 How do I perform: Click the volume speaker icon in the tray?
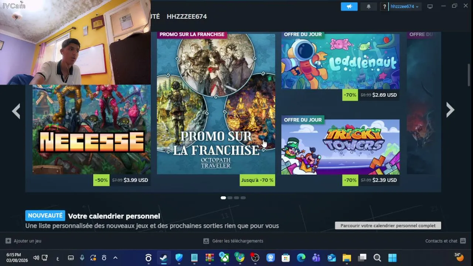pos(36,258)
